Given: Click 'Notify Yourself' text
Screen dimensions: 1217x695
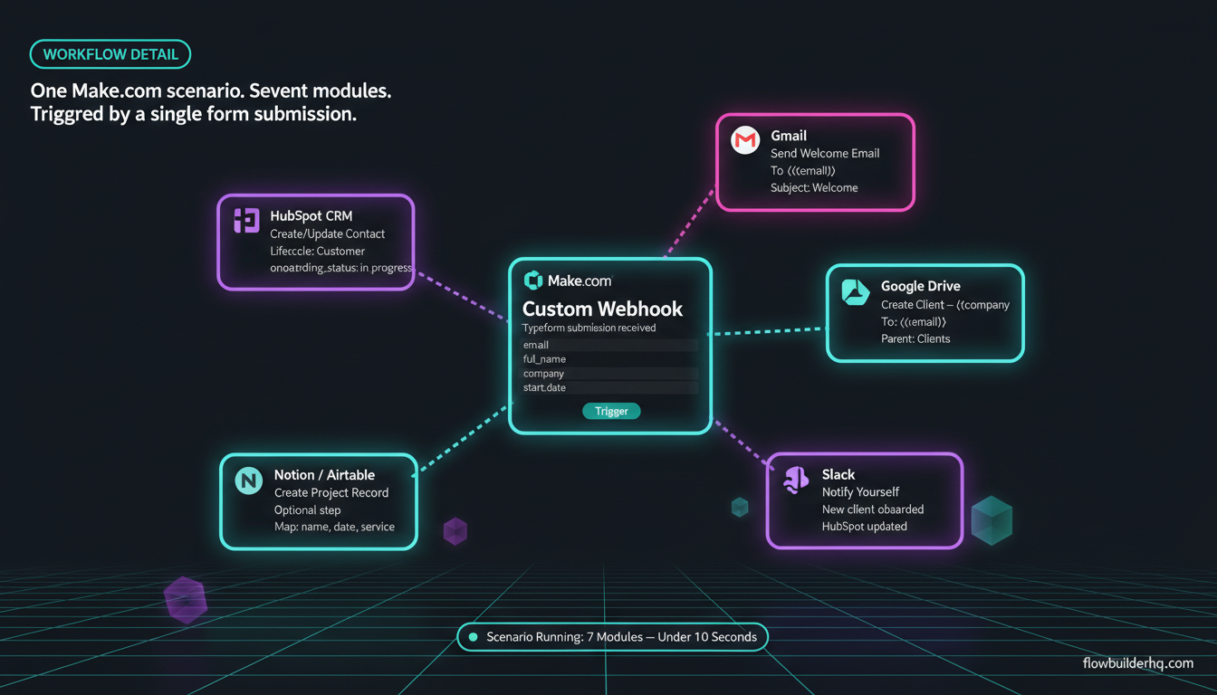Looking at the screenshot, I should coord(860,492).
